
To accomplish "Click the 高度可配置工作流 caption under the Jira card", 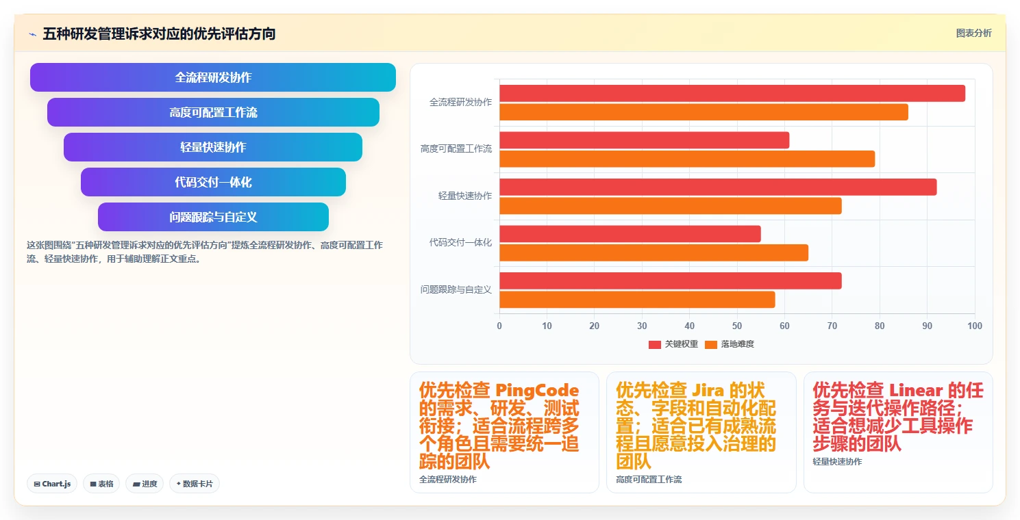I will pos(649,480).
